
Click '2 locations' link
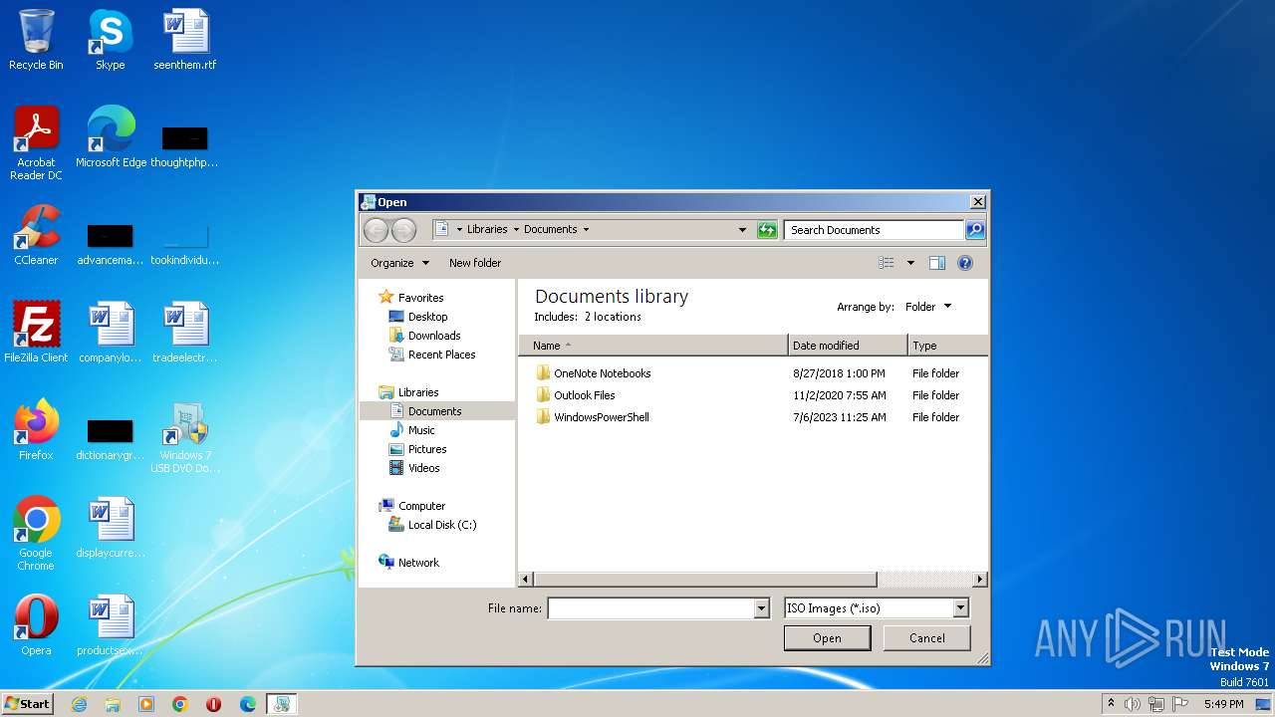(x=613, y=317)
